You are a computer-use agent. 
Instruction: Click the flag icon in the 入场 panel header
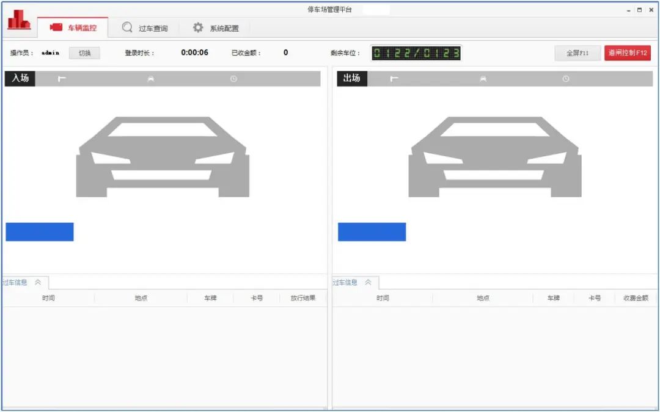61,78
